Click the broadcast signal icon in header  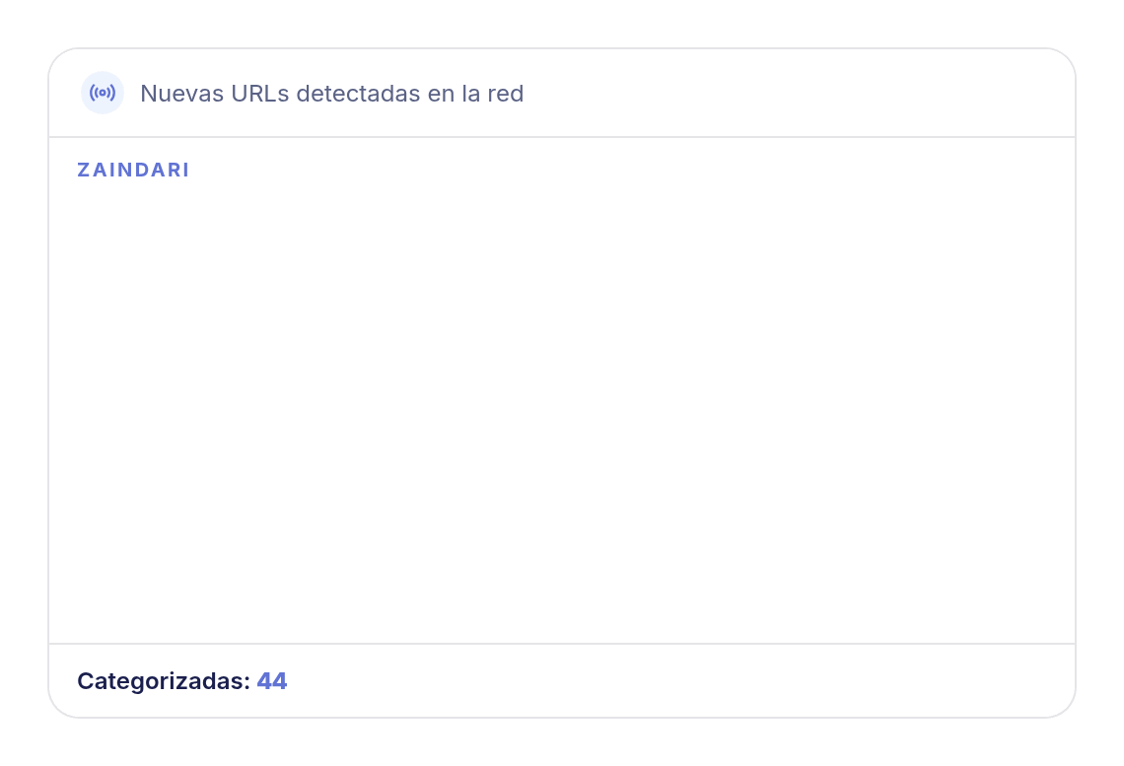click(x=103, y=93)
